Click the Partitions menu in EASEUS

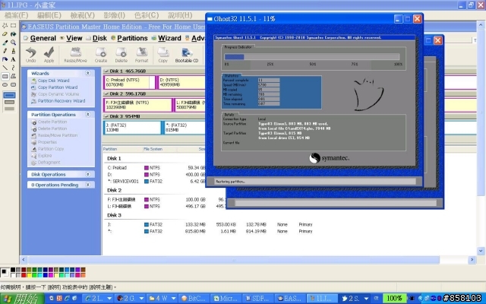click(132, 38)
